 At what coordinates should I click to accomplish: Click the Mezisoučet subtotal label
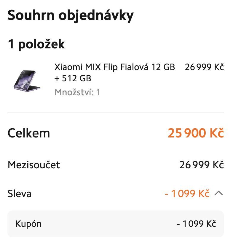pyautogui.click(x=34, y=165)
